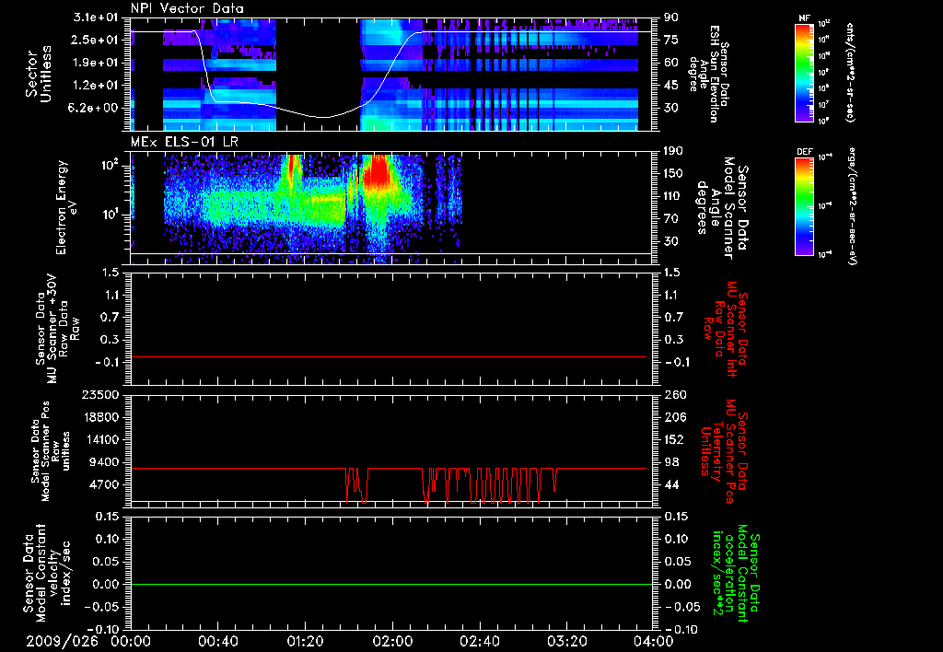Click the 1.2e+01 sector tick label
Image resolution: width=943 pixels, height=652 pixels.
tap(96, 86)
